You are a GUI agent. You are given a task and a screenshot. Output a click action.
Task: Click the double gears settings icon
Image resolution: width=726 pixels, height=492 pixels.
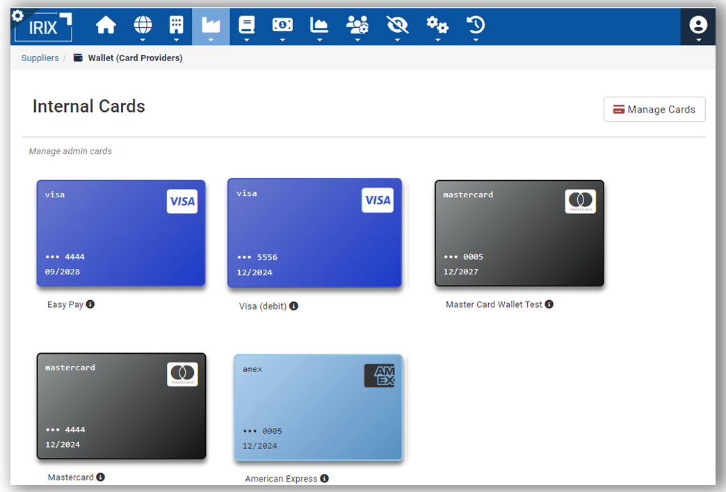pos(437,26)
